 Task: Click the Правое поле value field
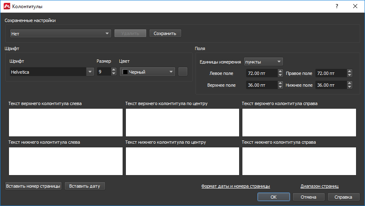[331, 73]
